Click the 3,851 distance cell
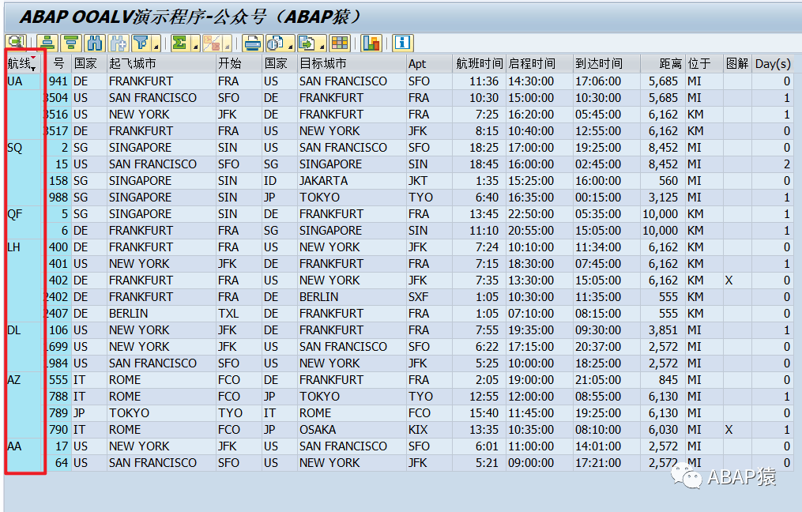 coord(663,330)
